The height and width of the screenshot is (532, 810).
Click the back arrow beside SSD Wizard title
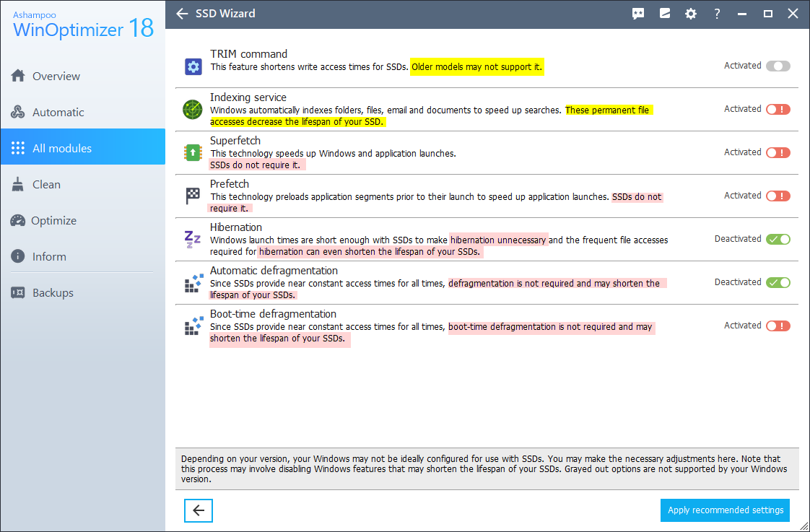(x=182, y=14)
